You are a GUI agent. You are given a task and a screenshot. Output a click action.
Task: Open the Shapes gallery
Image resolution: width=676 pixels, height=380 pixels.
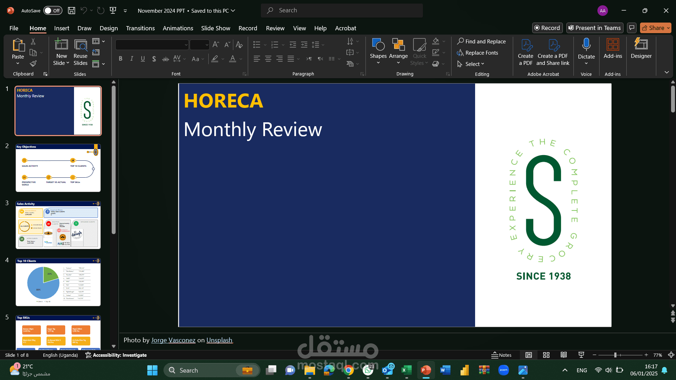[378, 51]
